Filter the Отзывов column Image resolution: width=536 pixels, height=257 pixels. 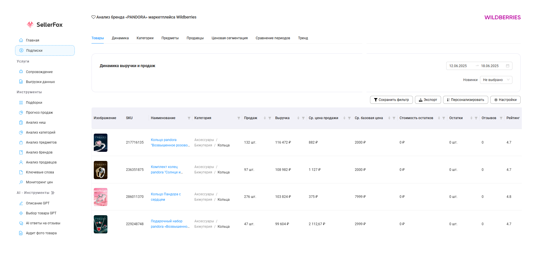coord(501,118)
